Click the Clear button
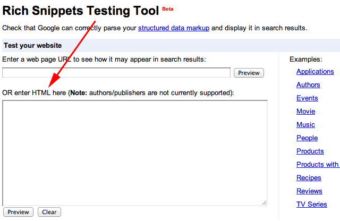Image resolution: width=340 pixels, height=221 pixels. (x=49, y=212)
